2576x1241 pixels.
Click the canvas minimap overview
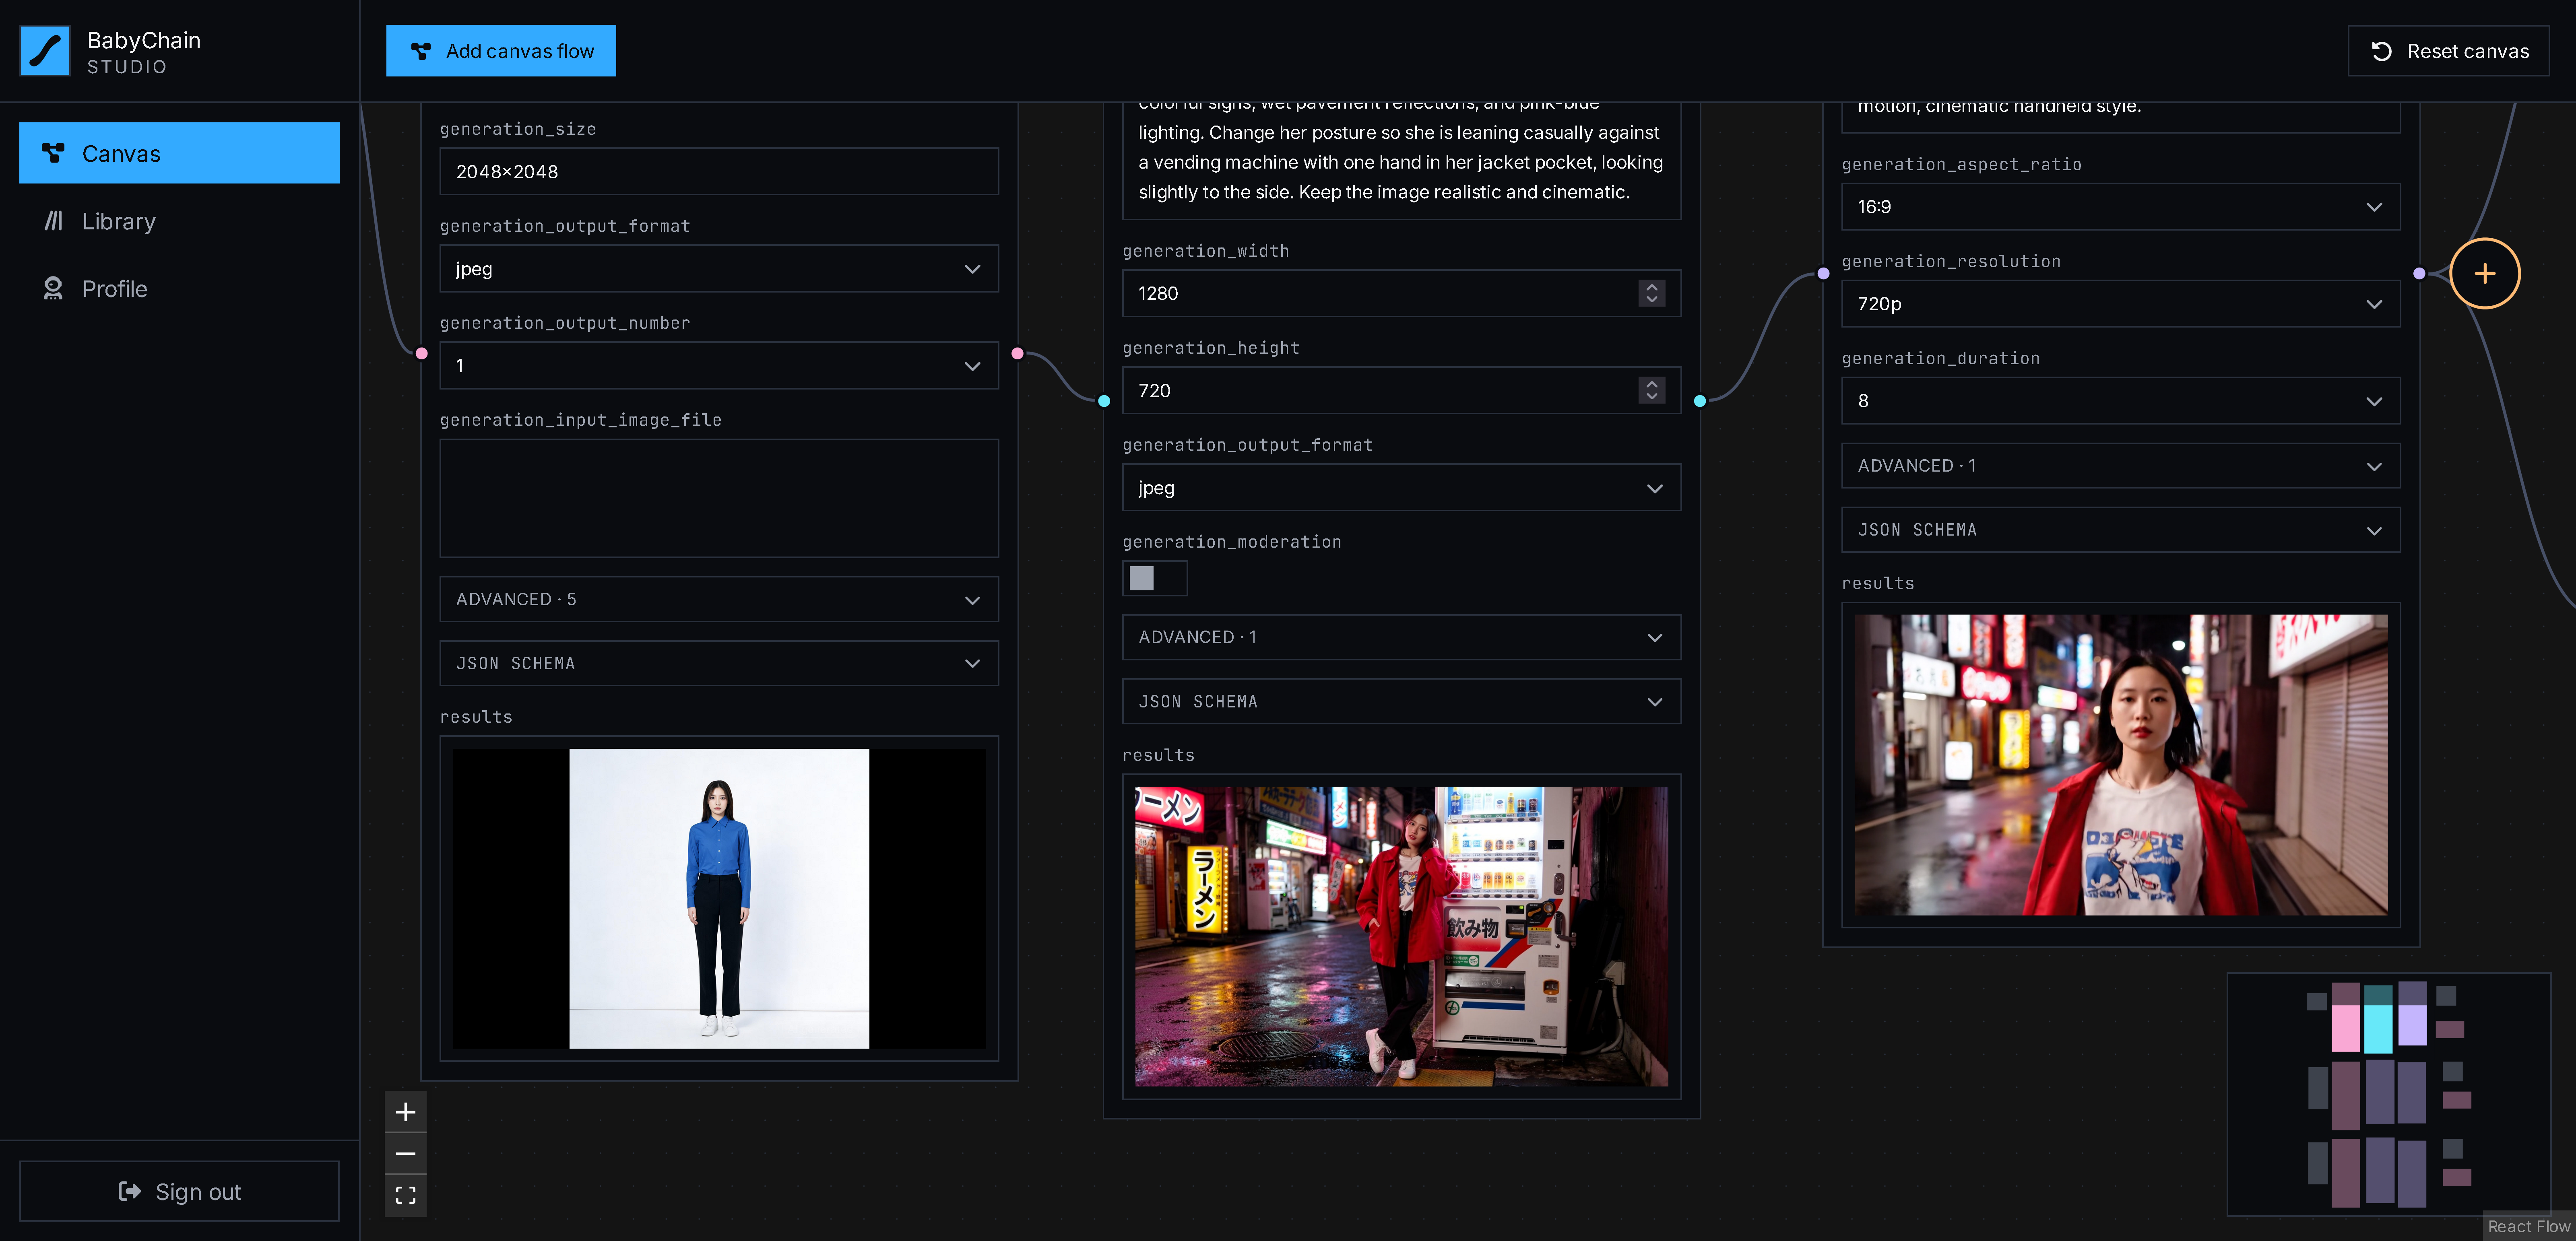click(2388, 1094)
